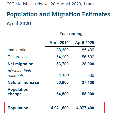Click the Population and Migration Estimates heading
Viewport: 140px width, 114px height.
coord(58,14)
